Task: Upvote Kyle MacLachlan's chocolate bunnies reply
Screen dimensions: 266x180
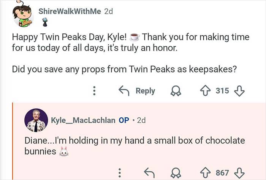Action: [x=205, y=173]
